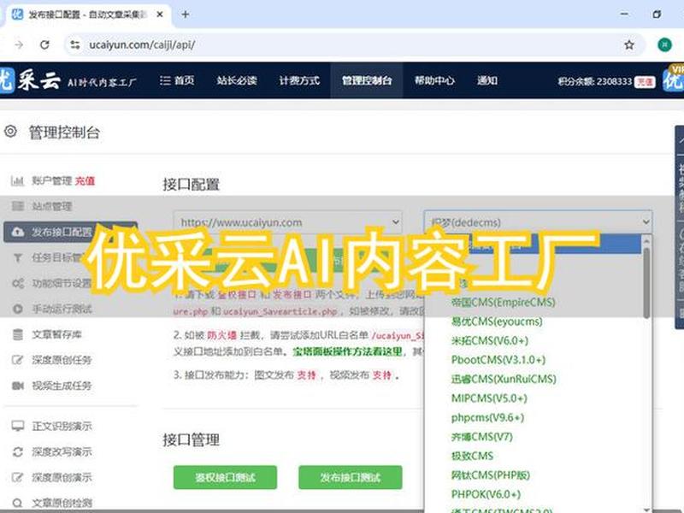Open the 宝塔面板操作方法看这里 link

tap(347, 351)
